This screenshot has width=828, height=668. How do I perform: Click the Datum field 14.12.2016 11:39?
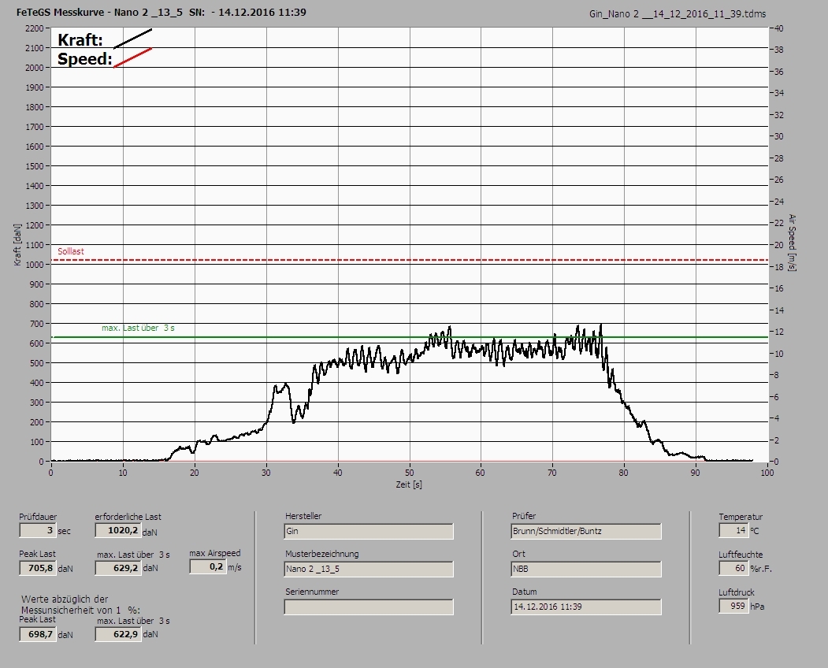(586, 607)
